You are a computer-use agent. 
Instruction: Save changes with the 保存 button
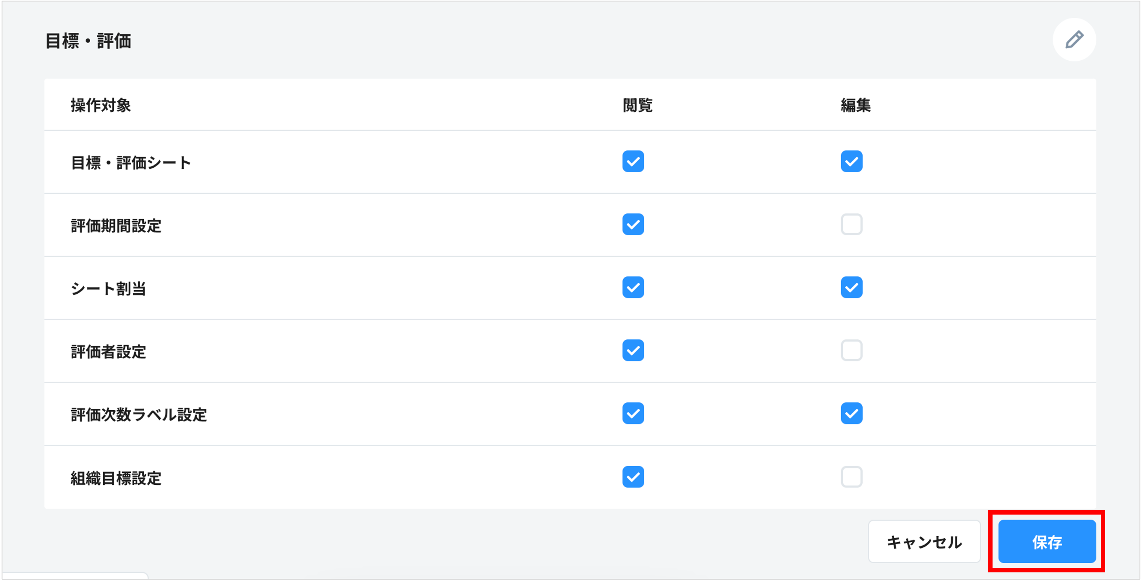(x=1046, y=541)
